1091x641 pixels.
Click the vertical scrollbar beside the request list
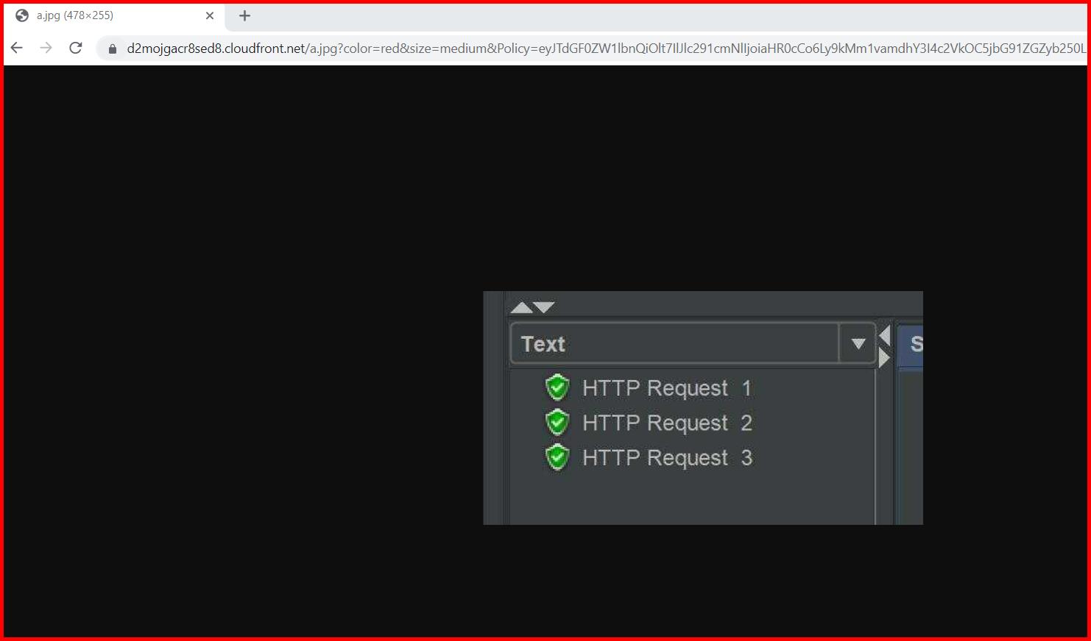click(x=876, y=441)
